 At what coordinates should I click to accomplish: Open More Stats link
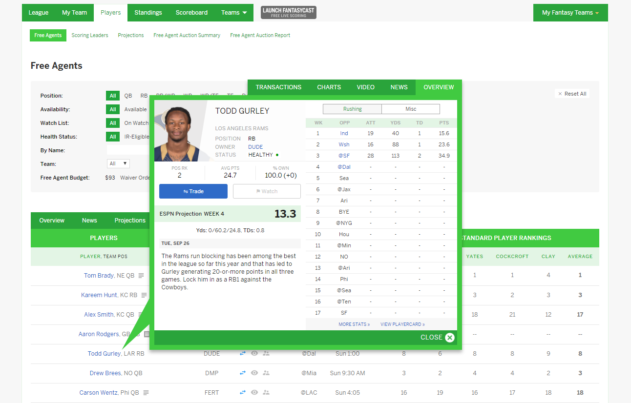click(x=354, y=324)
